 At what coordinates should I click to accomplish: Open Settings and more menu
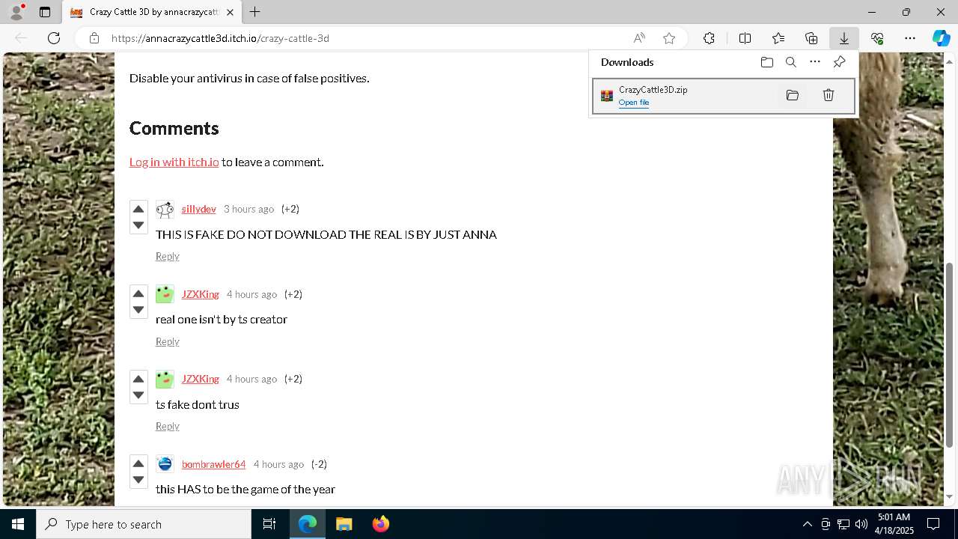pos(910,38)
